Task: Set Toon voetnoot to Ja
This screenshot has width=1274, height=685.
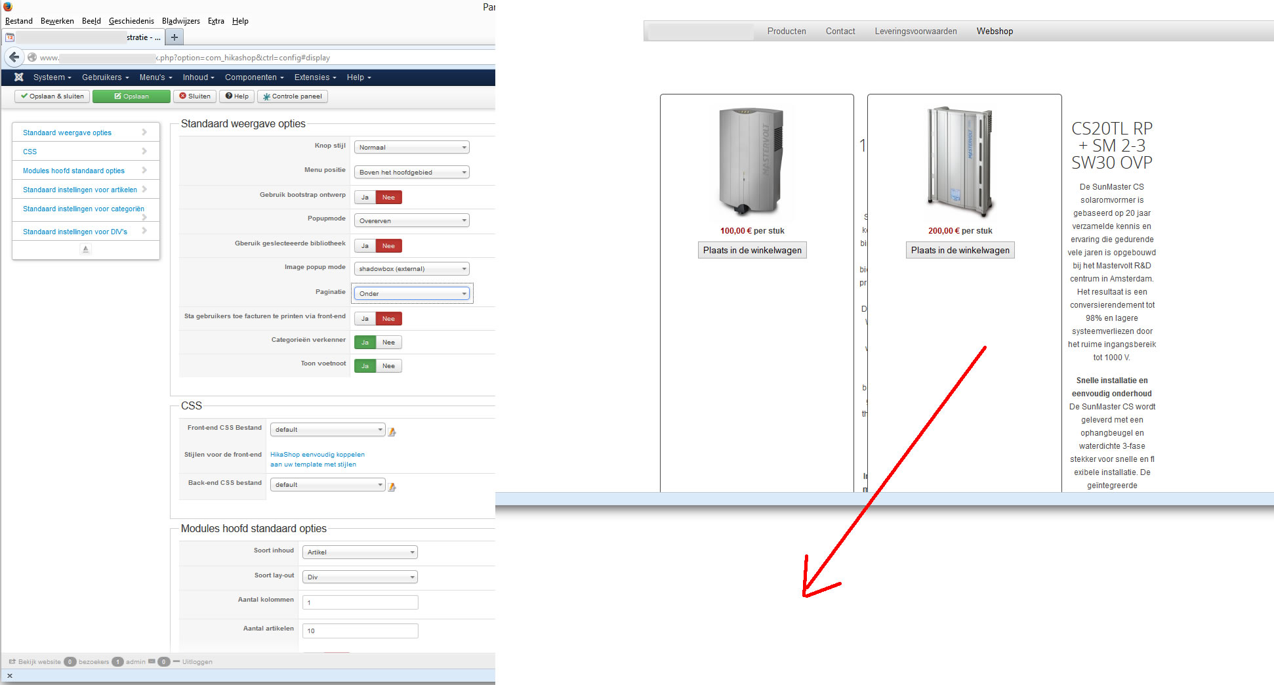Action: (x=365, y=366)
